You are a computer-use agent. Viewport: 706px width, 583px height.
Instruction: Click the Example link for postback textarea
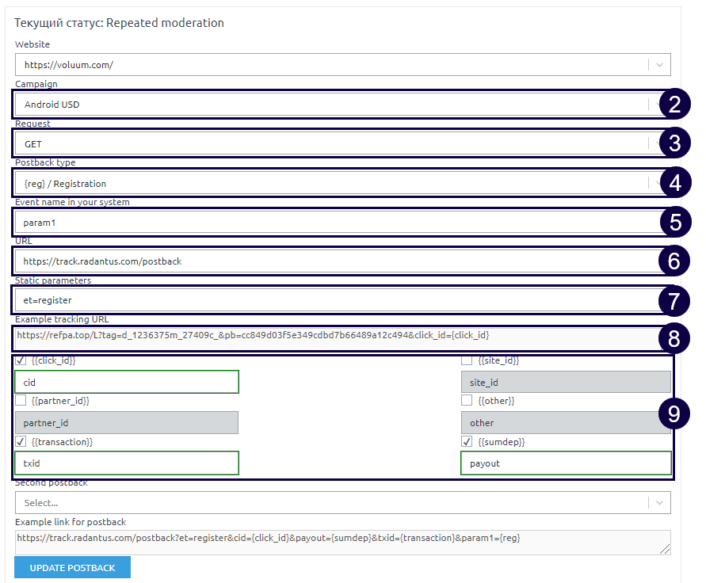coord(341,542)
